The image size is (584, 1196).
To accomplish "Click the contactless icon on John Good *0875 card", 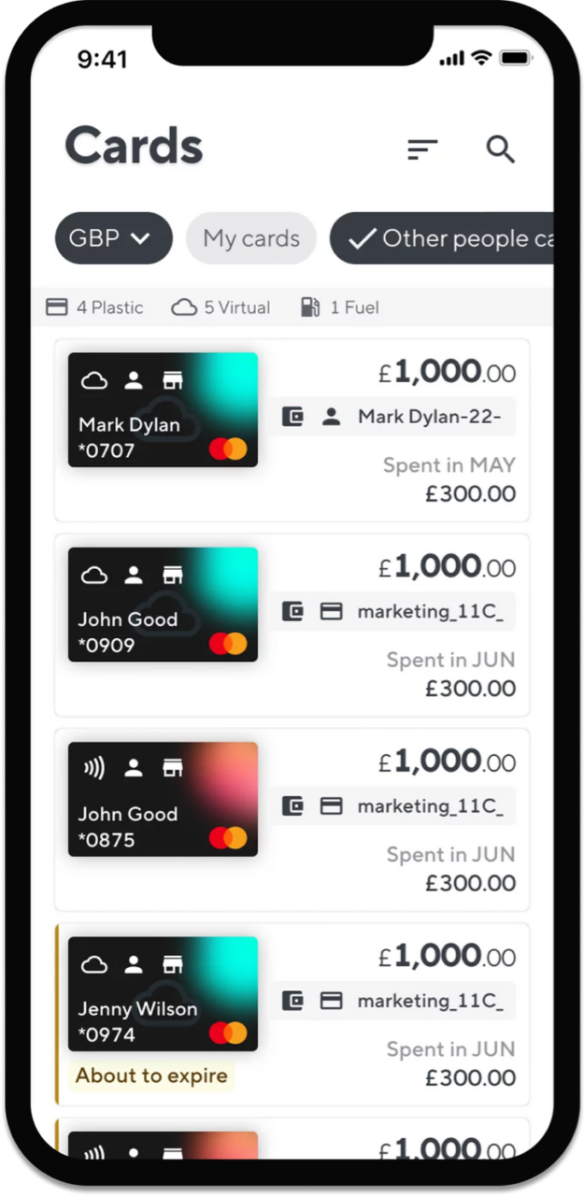I will pos(92,767).
